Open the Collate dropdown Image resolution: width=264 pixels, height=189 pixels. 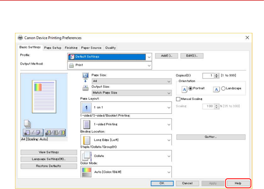pyautogui.click(x=126, y=156)
